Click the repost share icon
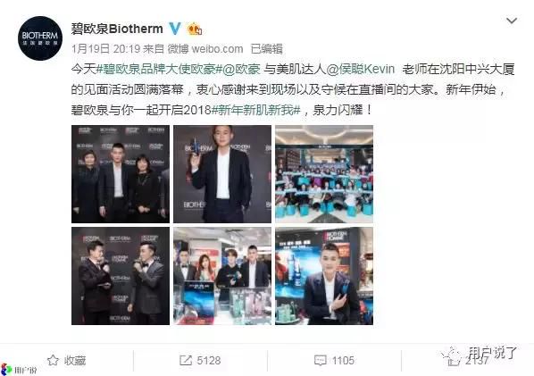The width and height of the screenshot is (534, 376). tap(186, 360)
